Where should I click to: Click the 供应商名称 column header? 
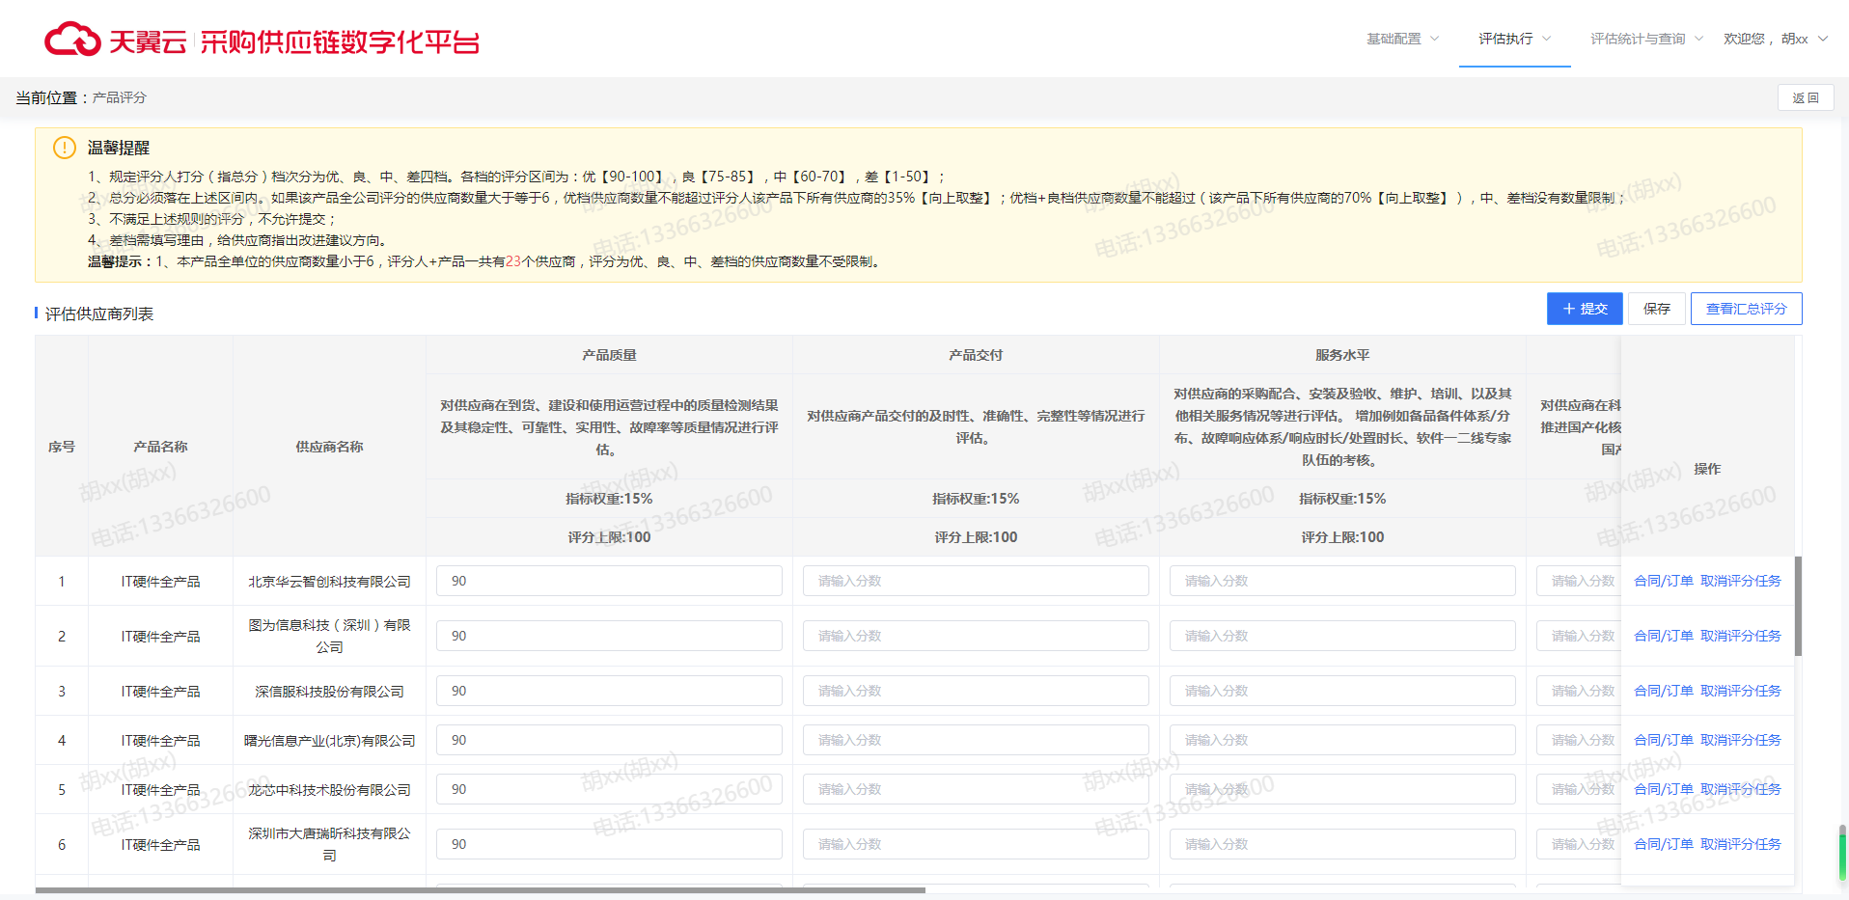[329, 447]
